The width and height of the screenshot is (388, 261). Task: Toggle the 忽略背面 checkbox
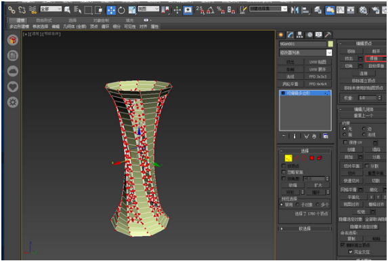[x=284, y=172]
